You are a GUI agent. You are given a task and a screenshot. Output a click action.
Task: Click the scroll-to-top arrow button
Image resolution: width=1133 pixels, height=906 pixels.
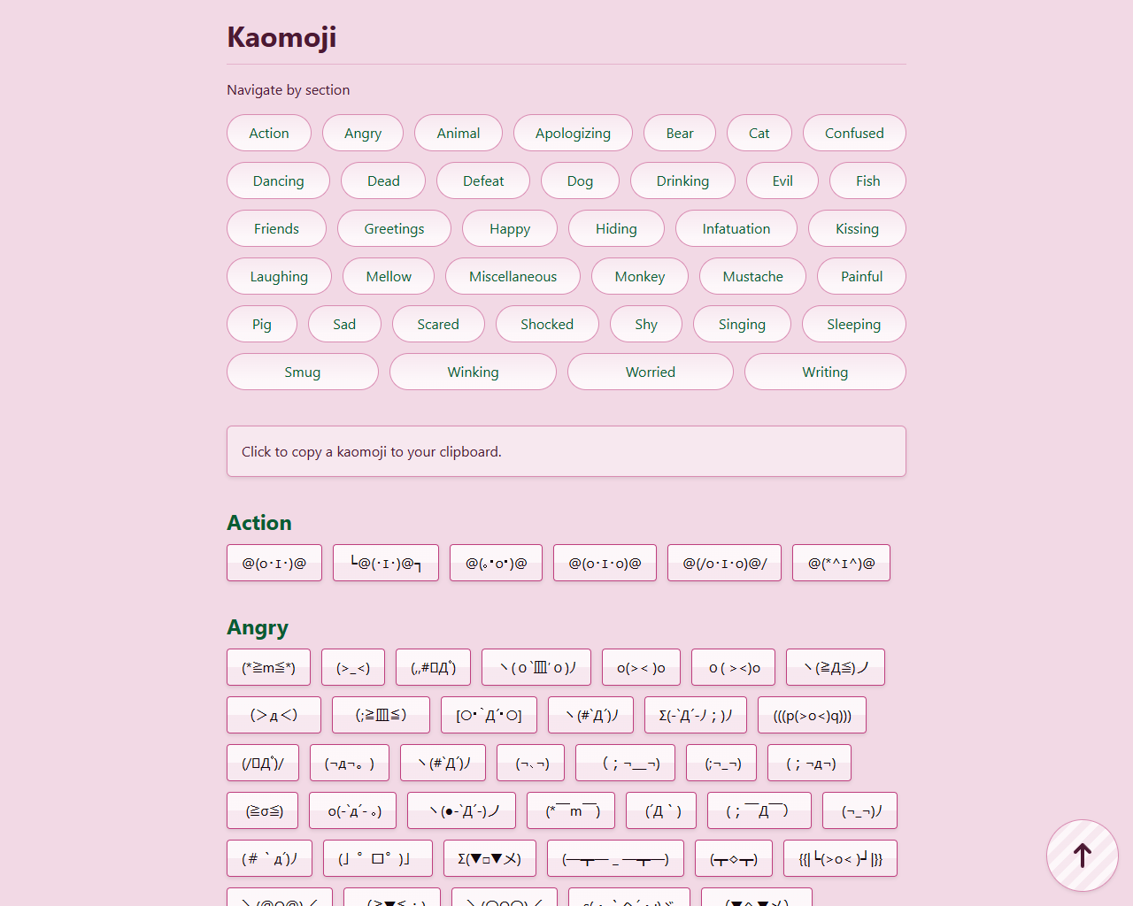point(1082,855)
